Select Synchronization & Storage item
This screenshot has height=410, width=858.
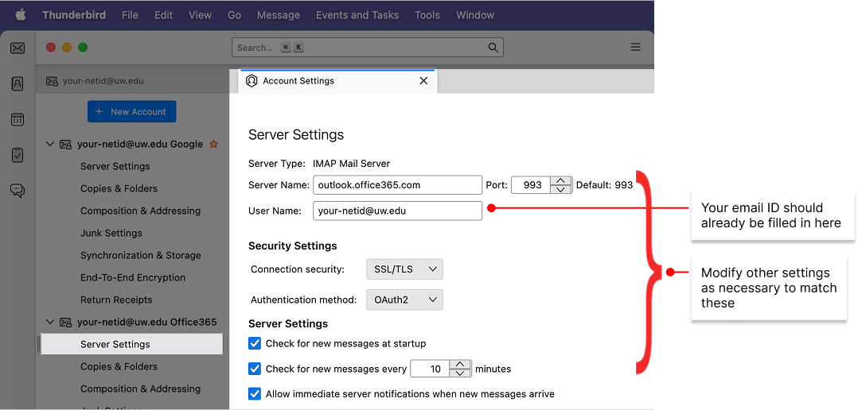pos(141,256)
